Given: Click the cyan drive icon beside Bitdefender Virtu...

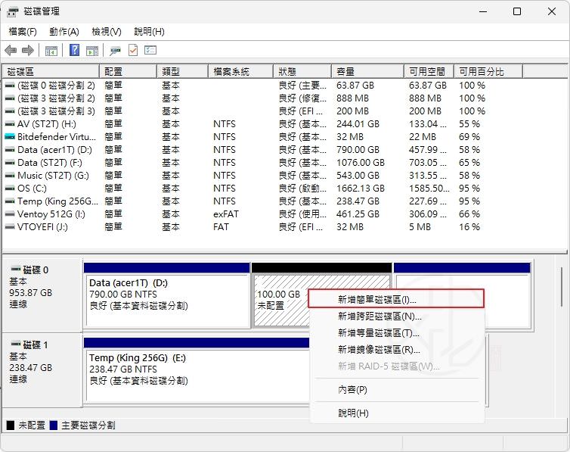Looking at the screenshot, I should 10,137.
